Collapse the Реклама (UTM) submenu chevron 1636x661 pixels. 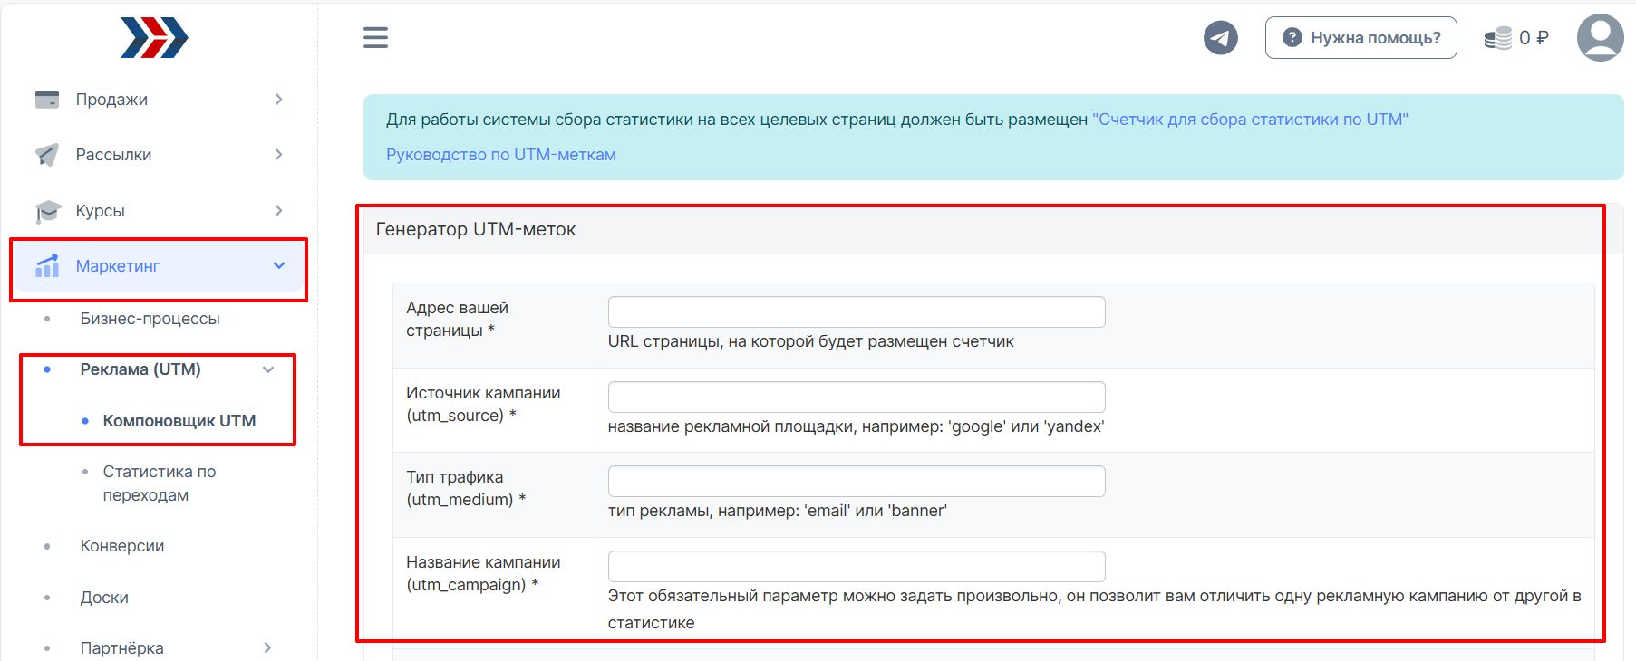tap(268, 369)
